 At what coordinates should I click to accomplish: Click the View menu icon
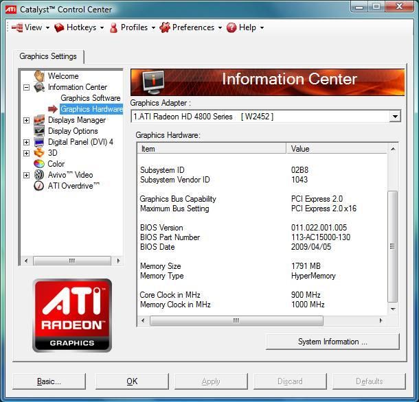coord(17,27)
